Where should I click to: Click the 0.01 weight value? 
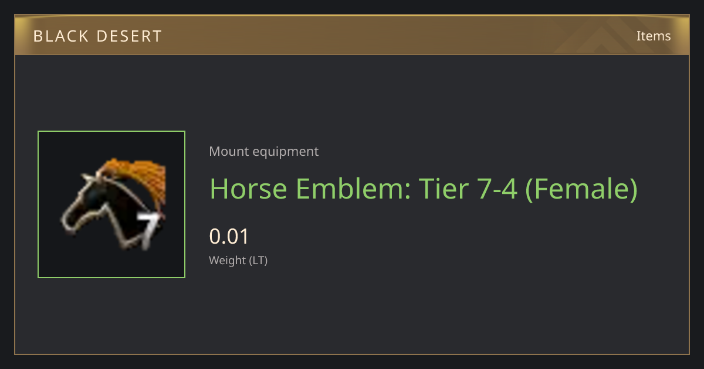click(229, 237)
